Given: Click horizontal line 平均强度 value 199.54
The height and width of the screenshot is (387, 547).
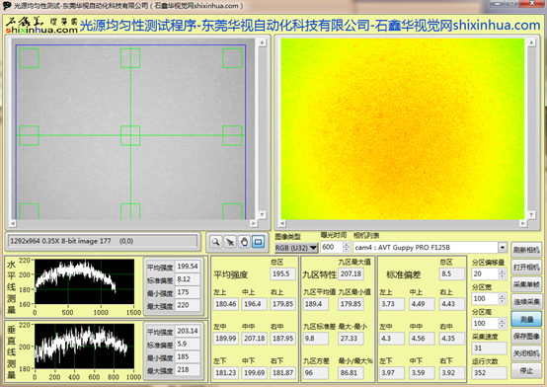Looking at the screenshot, I should coord(188,267).
